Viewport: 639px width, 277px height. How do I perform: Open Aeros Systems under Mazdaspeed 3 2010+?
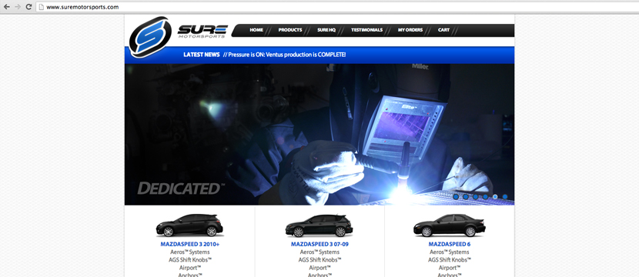click(x=190, y=252)
